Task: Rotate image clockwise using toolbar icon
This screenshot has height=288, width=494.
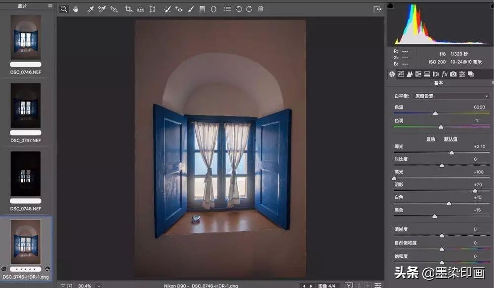Action: tap(249, 9)
